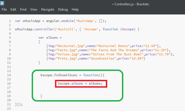This screenshot has height=111, width=185.
Task: Click the "Pretz.jpg" string
Action: pyautogui.click(x=67, y=58)
